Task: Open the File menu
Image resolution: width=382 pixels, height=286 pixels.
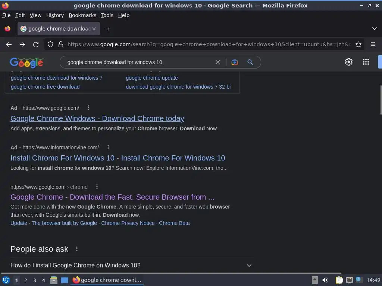Action: (6, 15)
